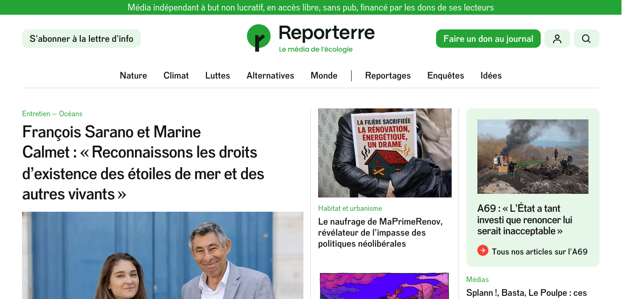
Task: Go to Enquêtes
Action: tap(446, 75)
